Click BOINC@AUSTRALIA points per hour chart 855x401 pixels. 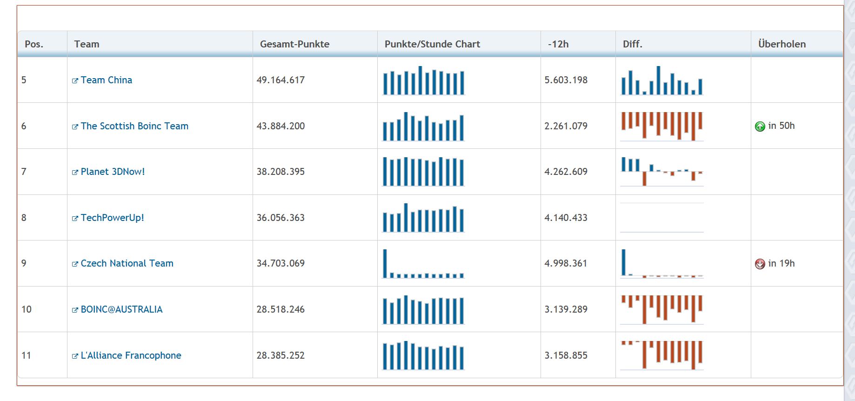(x=423, y=310)
